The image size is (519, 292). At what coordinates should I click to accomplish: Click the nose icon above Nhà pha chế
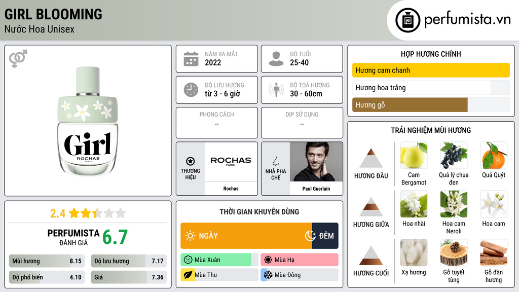275,161
